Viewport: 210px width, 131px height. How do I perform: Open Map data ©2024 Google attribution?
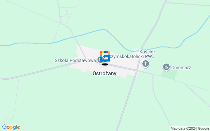point(190,128)
